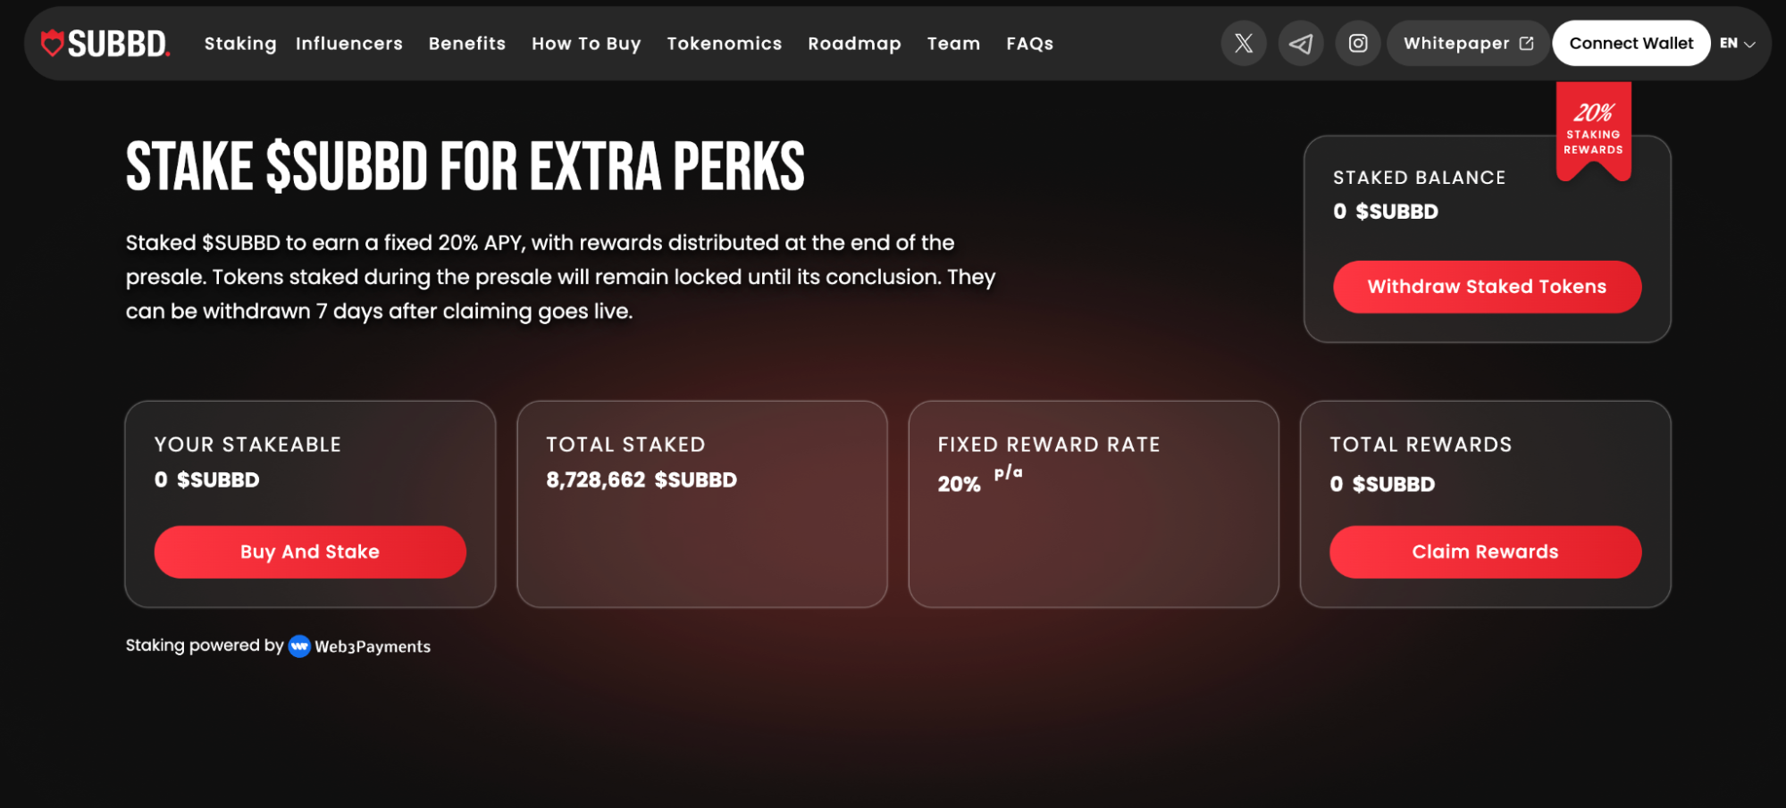Open the Tokenomics section
Viewport: 1786px width, 808px height.
725,43
